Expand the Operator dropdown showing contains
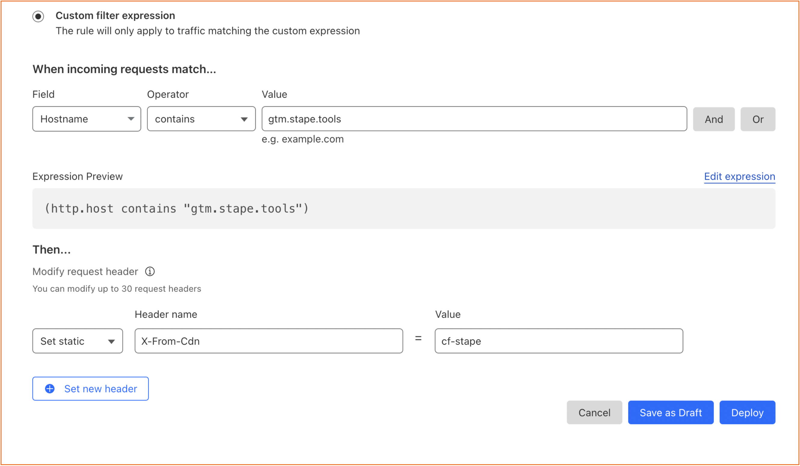This screenshot has width=800, height=466. 201,118
